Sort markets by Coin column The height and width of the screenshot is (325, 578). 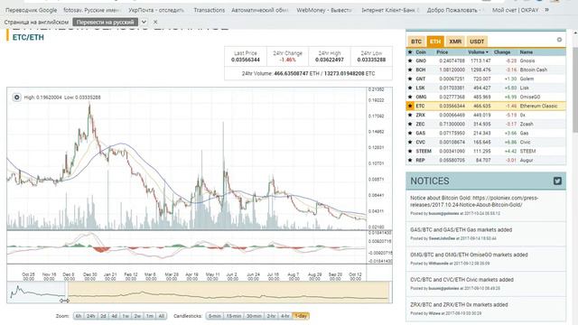click(x=421, y=52)
